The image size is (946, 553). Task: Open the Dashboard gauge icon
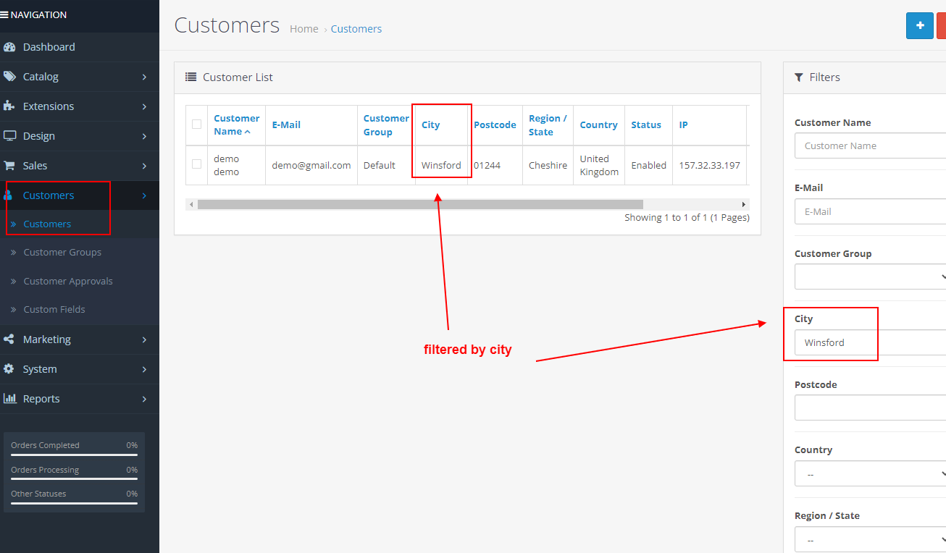click(9, 47)
